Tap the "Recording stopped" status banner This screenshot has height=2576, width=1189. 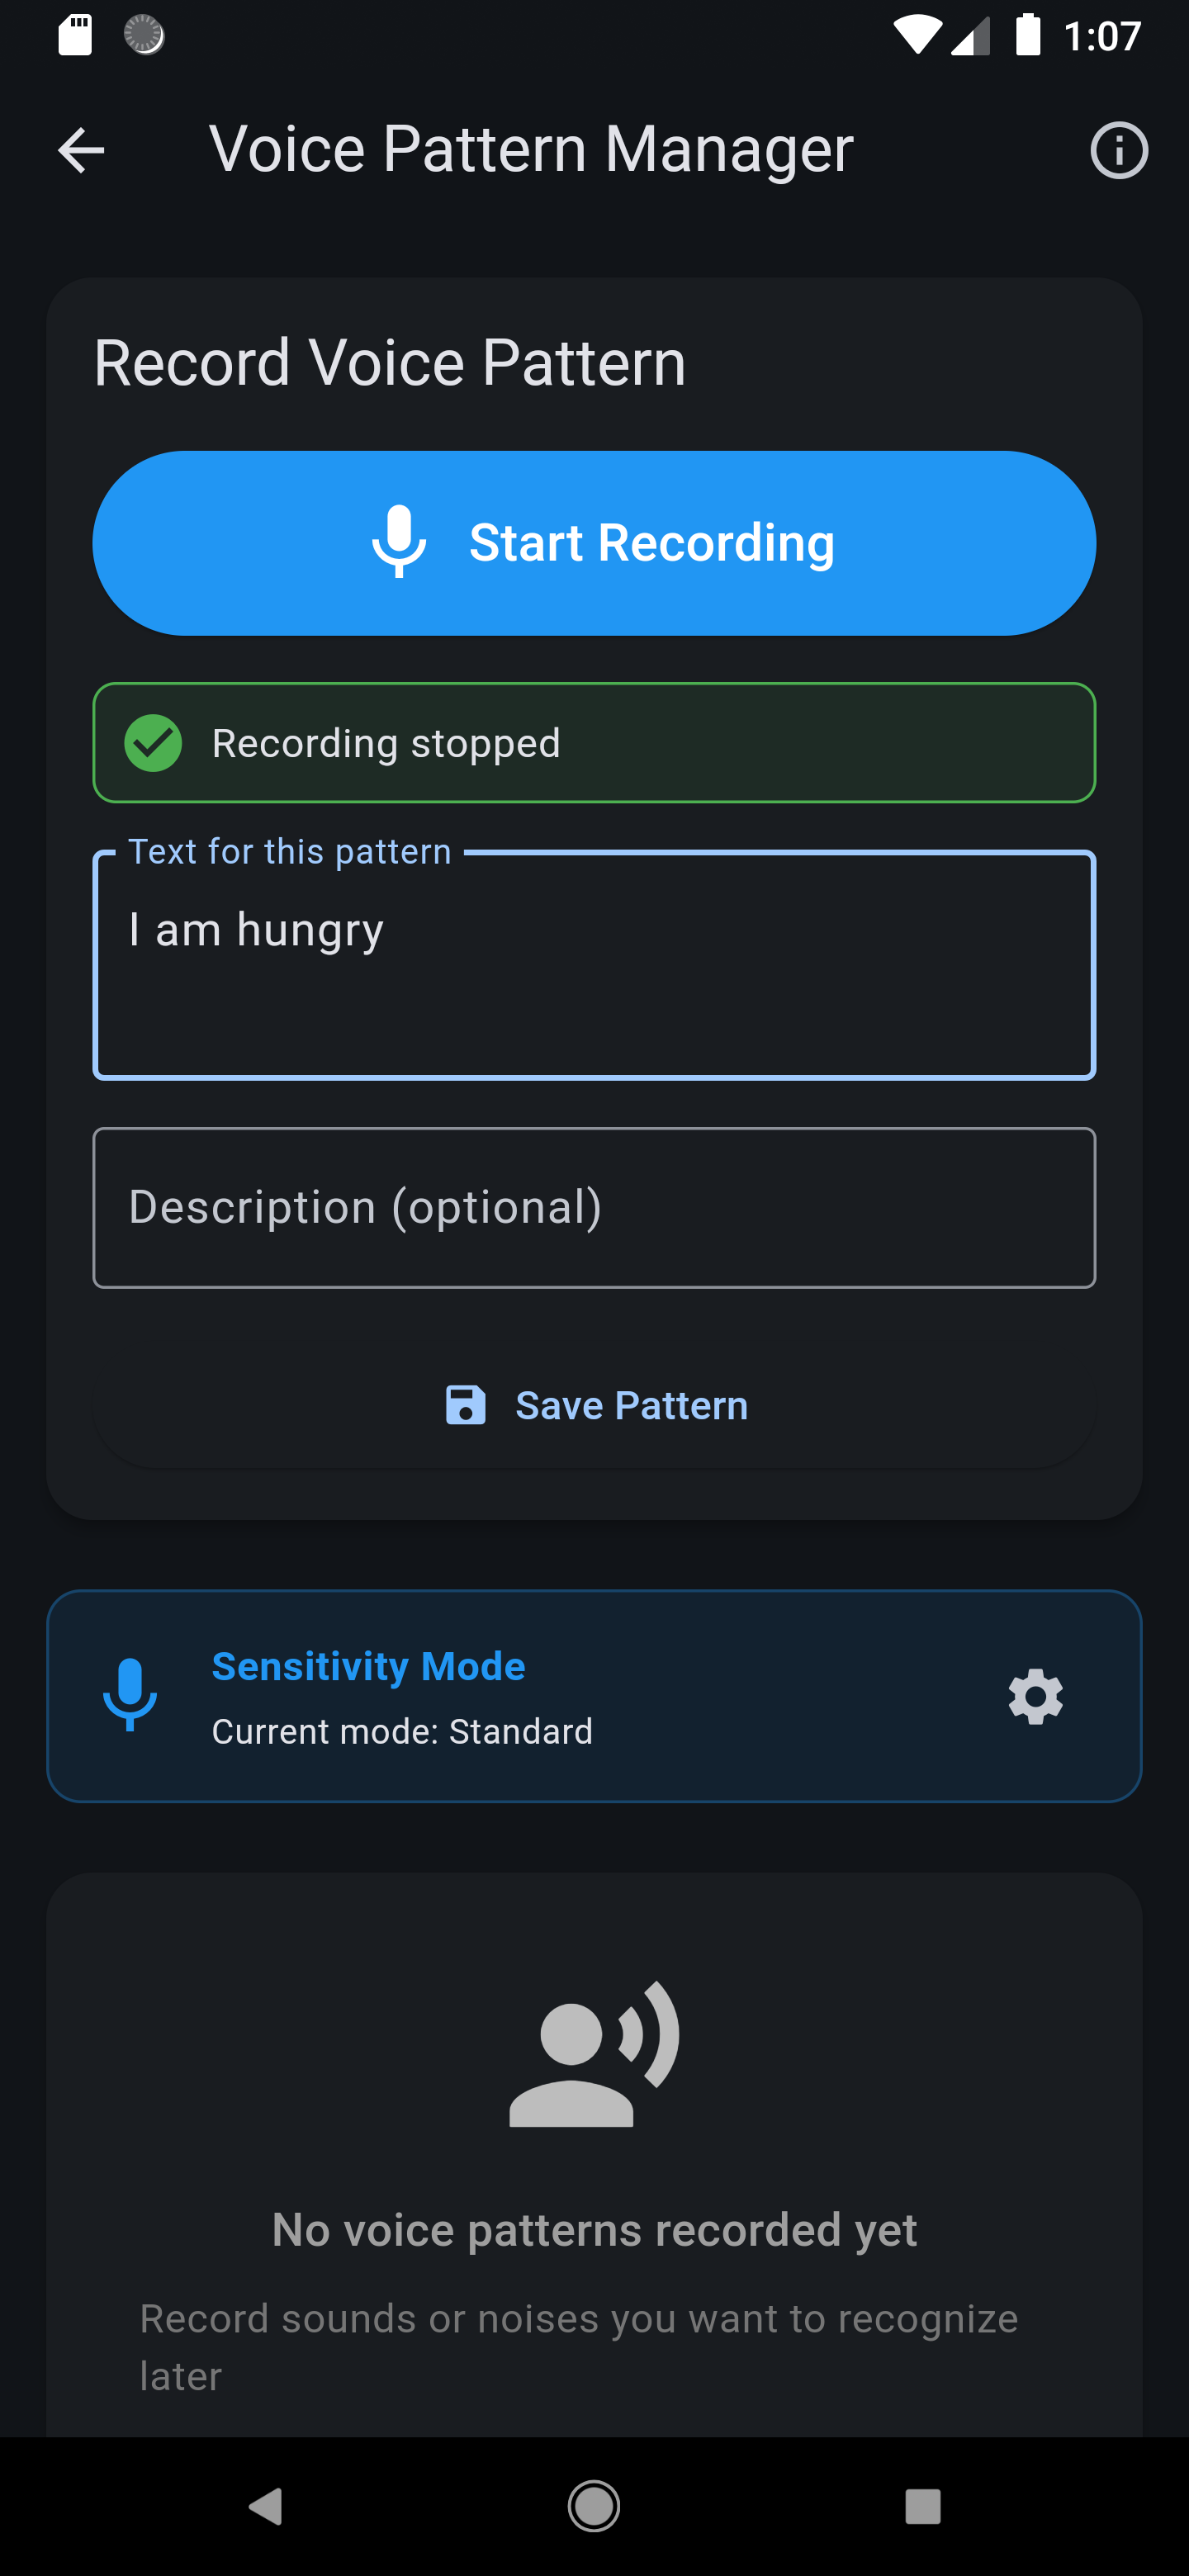tap(594, 743)
